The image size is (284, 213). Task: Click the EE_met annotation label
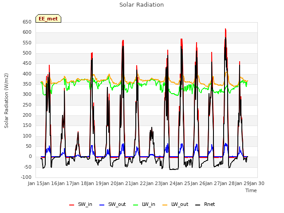point(48,19)
